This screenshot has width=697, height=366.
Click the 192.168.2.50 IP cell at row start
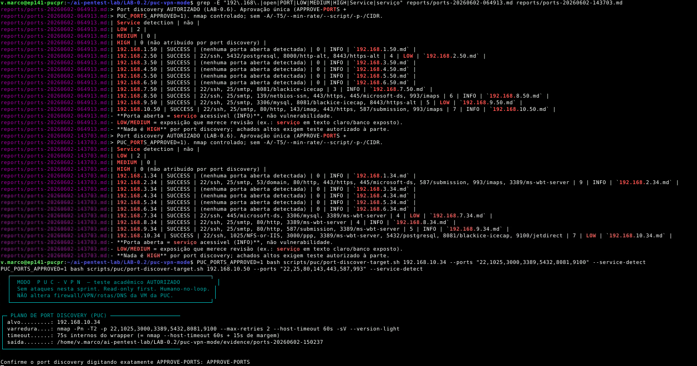tap(137, 56)
